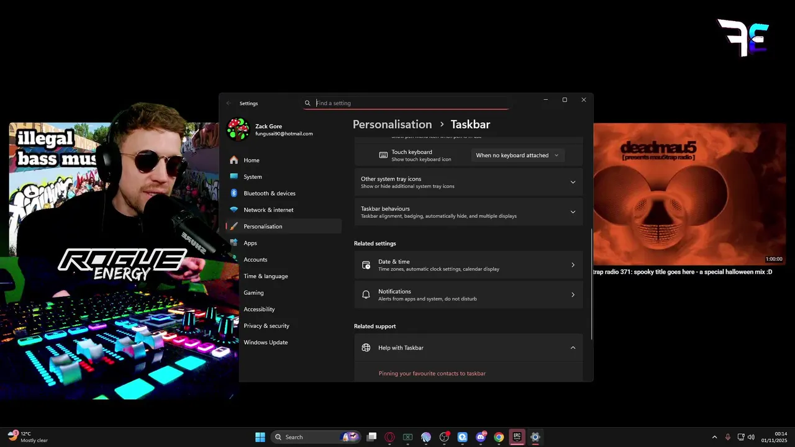795x447 pixels.
Task: Click the Settings window vertical scrollbar
Action: click(x=591, y=284)
